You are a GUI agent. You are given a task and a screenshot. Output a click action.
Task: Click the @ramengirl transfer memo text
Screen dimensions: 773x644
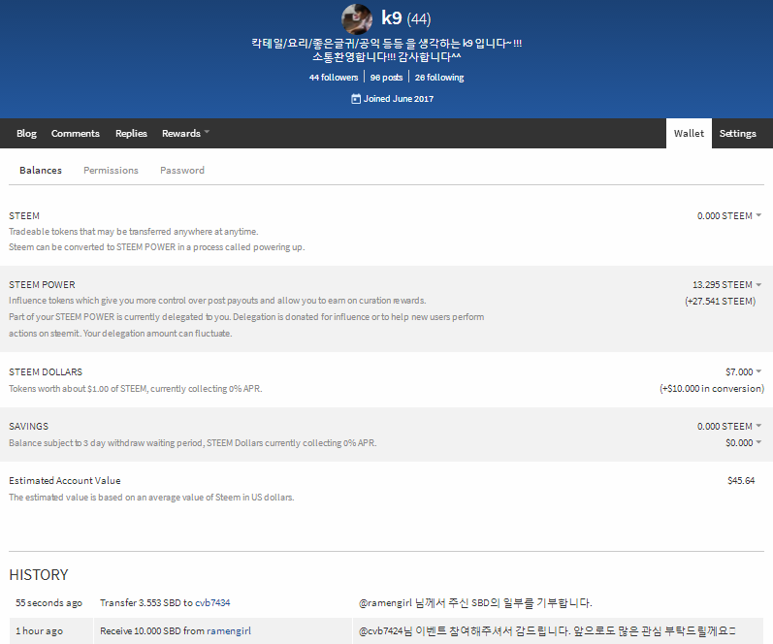pyautogui.click(x=475, y=602)
